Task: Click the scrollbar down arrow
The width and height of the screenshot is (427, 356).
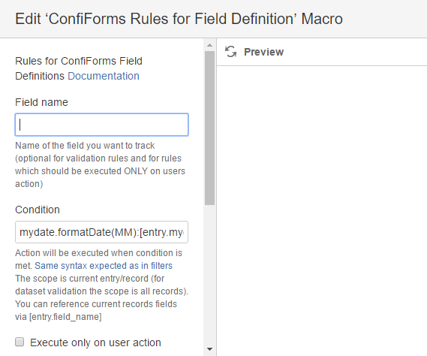Action: (x=209, y=349)
